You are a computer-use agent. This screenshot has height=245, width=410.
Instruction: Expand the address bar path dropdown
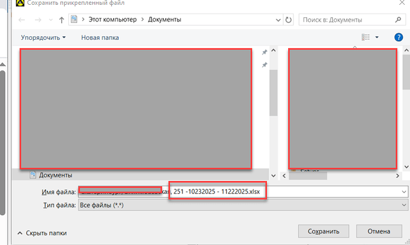pos(279,20)
